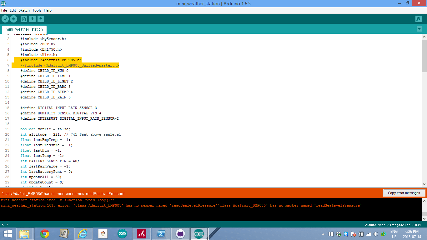The width and height of the screenshot is (427, 240).
Task: Open a sketch using the up-arrow icon
Action: [32, 19]
